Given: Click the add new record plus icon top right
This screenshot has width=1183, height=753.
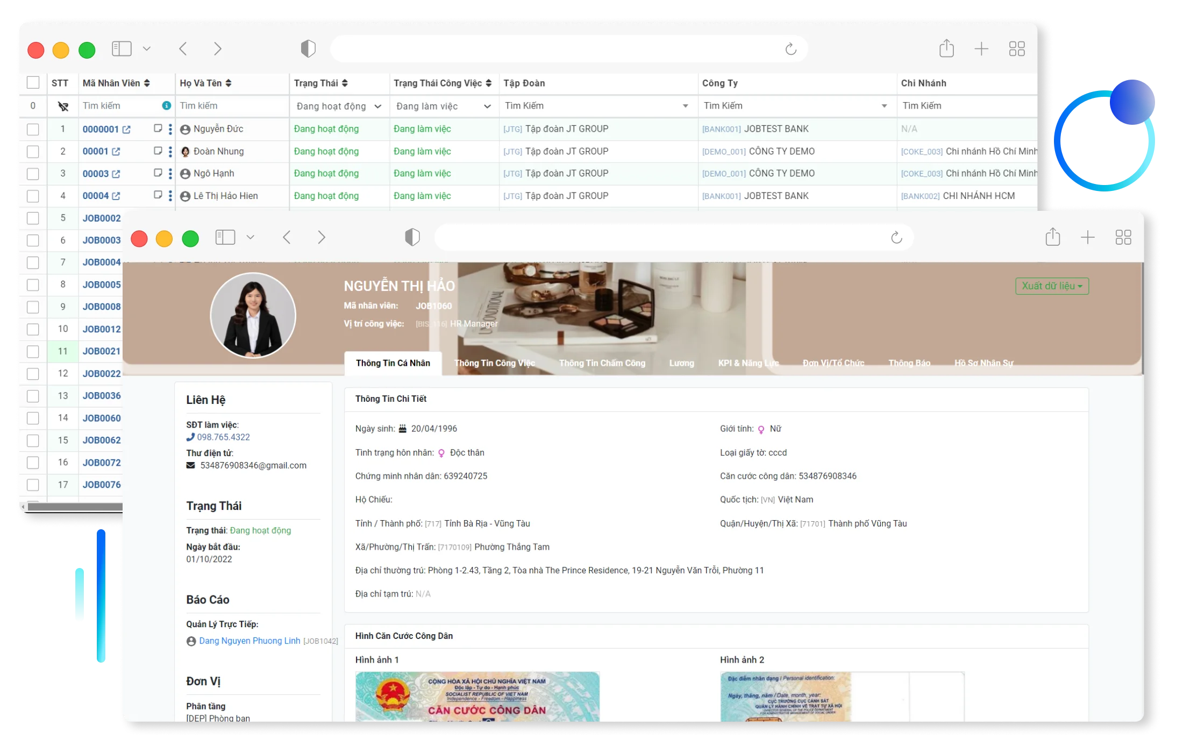Looking at the screenshot, I should click(981, 48).
